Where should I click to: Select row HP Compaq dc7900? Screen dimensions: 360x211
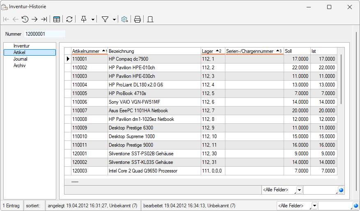tap(154, 59)
